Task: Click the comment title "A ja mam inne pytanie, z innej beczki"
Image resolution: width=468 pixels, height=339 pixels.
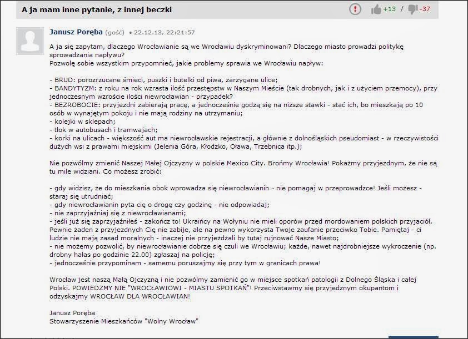Action: coord(97,10)
